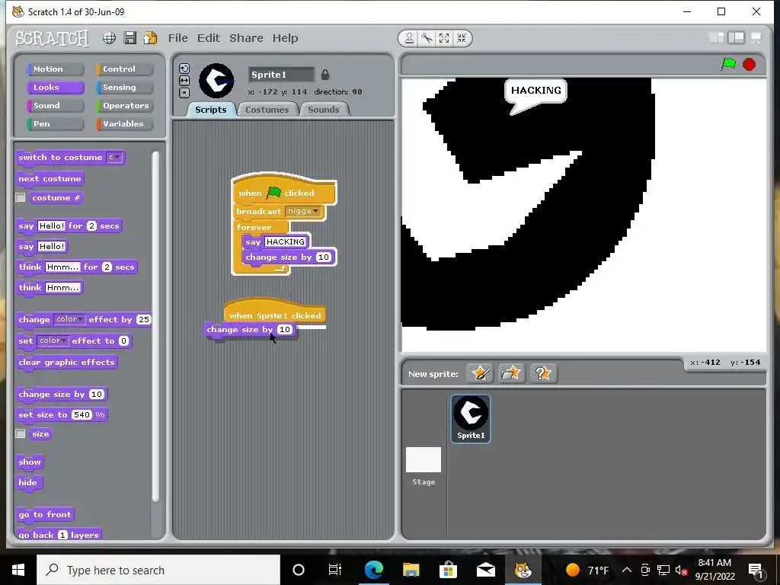Screen dimensions: 780x585
Task: Click the show block
Action: pos(30,462)
